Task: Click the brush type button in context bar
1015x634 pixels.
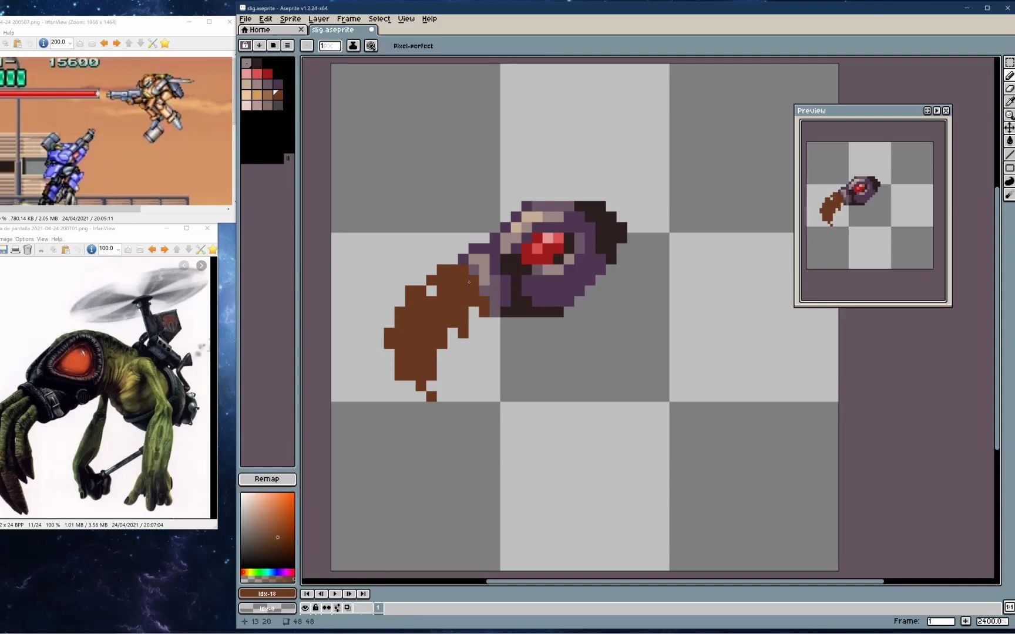Action: (307, 45)
